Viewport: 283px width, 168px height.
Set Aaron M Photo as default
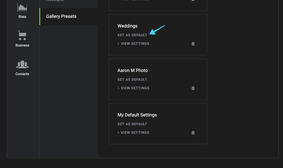132,80
